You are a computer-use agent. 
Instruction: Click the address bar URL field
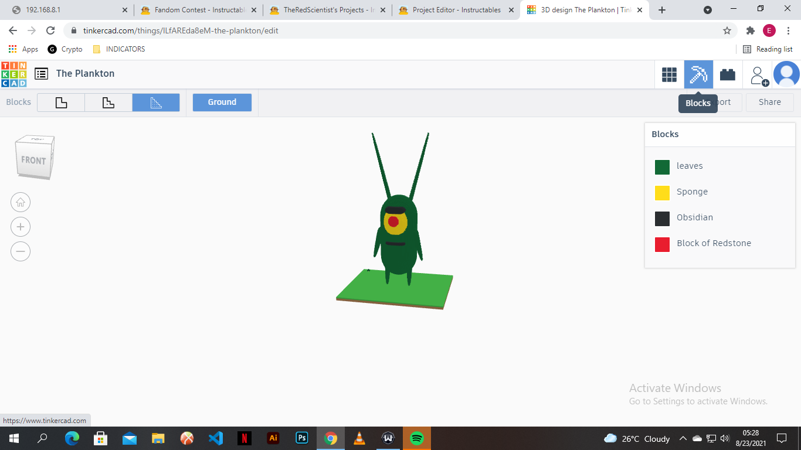pyautogui.click(x=399, y=30)
